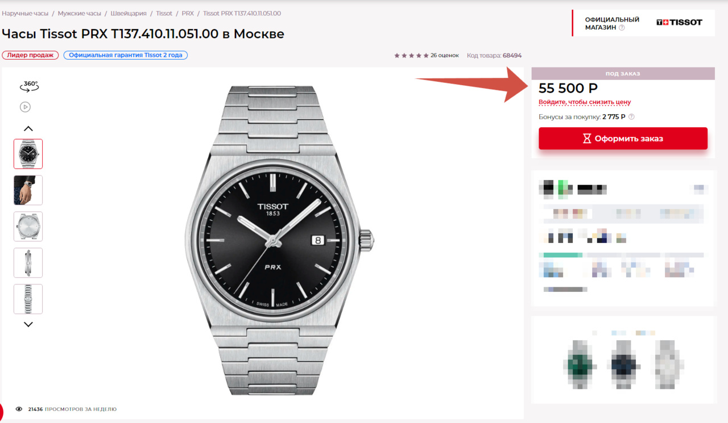The height and width of the screenshot is (423, 728).
Task: Select the black dial front view thumbnail
Action: coord(28,154)
